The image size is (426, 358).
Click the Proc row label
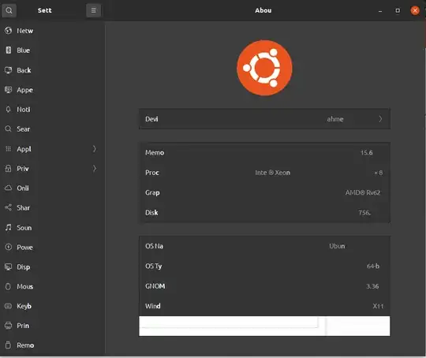click(x=152, y=173)
